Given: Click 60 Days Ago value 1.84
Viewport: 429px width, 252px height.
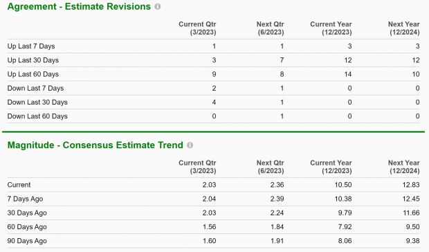Looking at the screenshot, I should (277, 227).
